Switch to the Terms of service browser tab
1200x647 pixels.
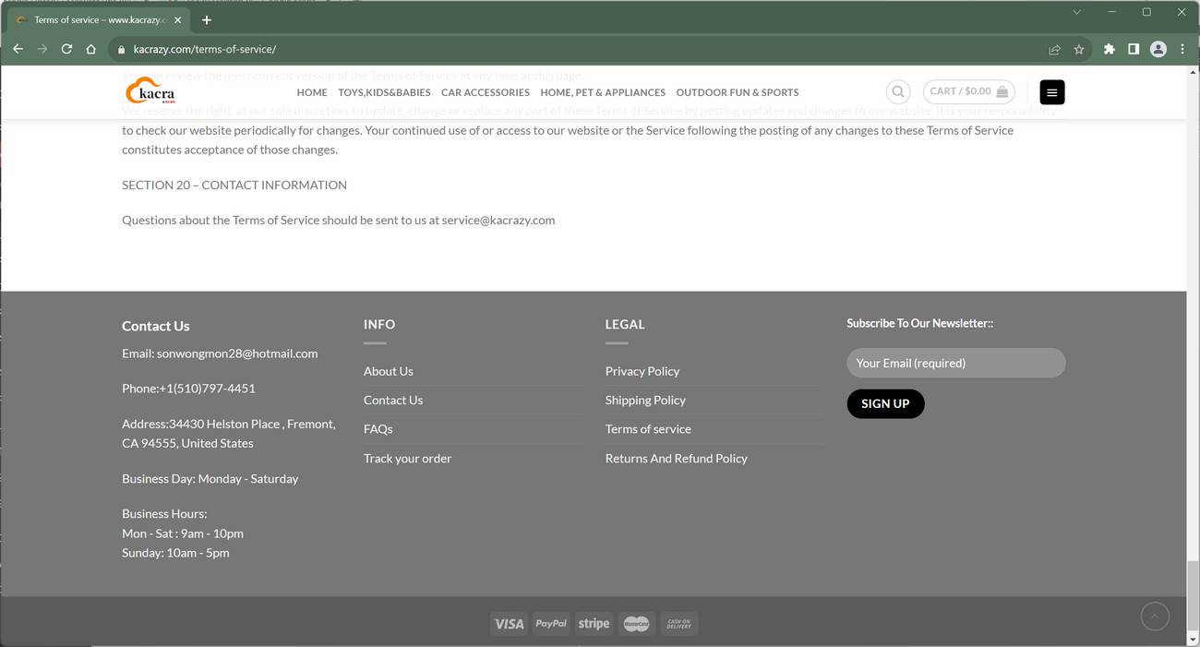click(x=92, y=18)
